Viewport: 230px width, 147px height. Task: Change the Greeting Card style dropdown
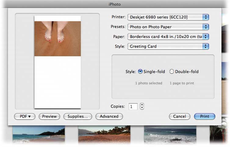pos(168,46)
